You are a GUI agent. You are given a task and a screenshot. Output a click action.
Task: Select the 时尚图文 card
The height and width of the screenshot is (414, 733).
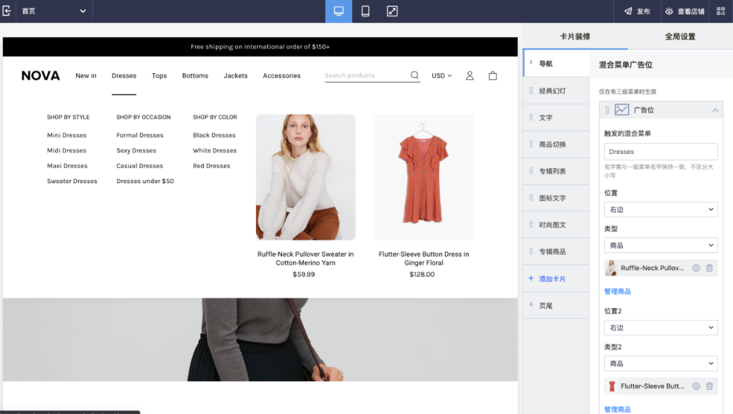557,225
